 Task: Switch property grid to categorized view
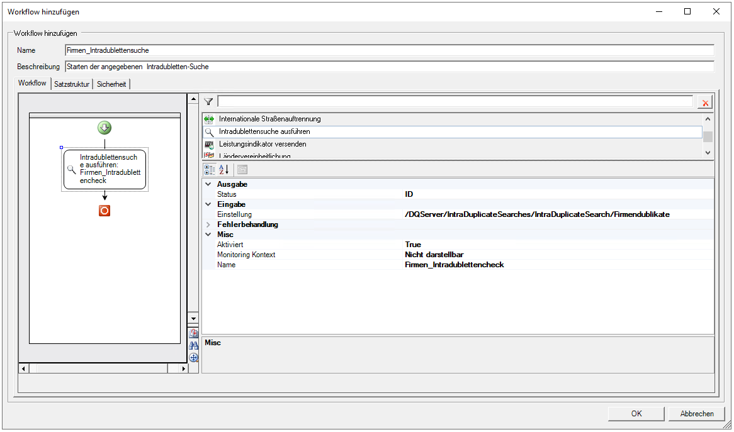(x=209, y=169)
